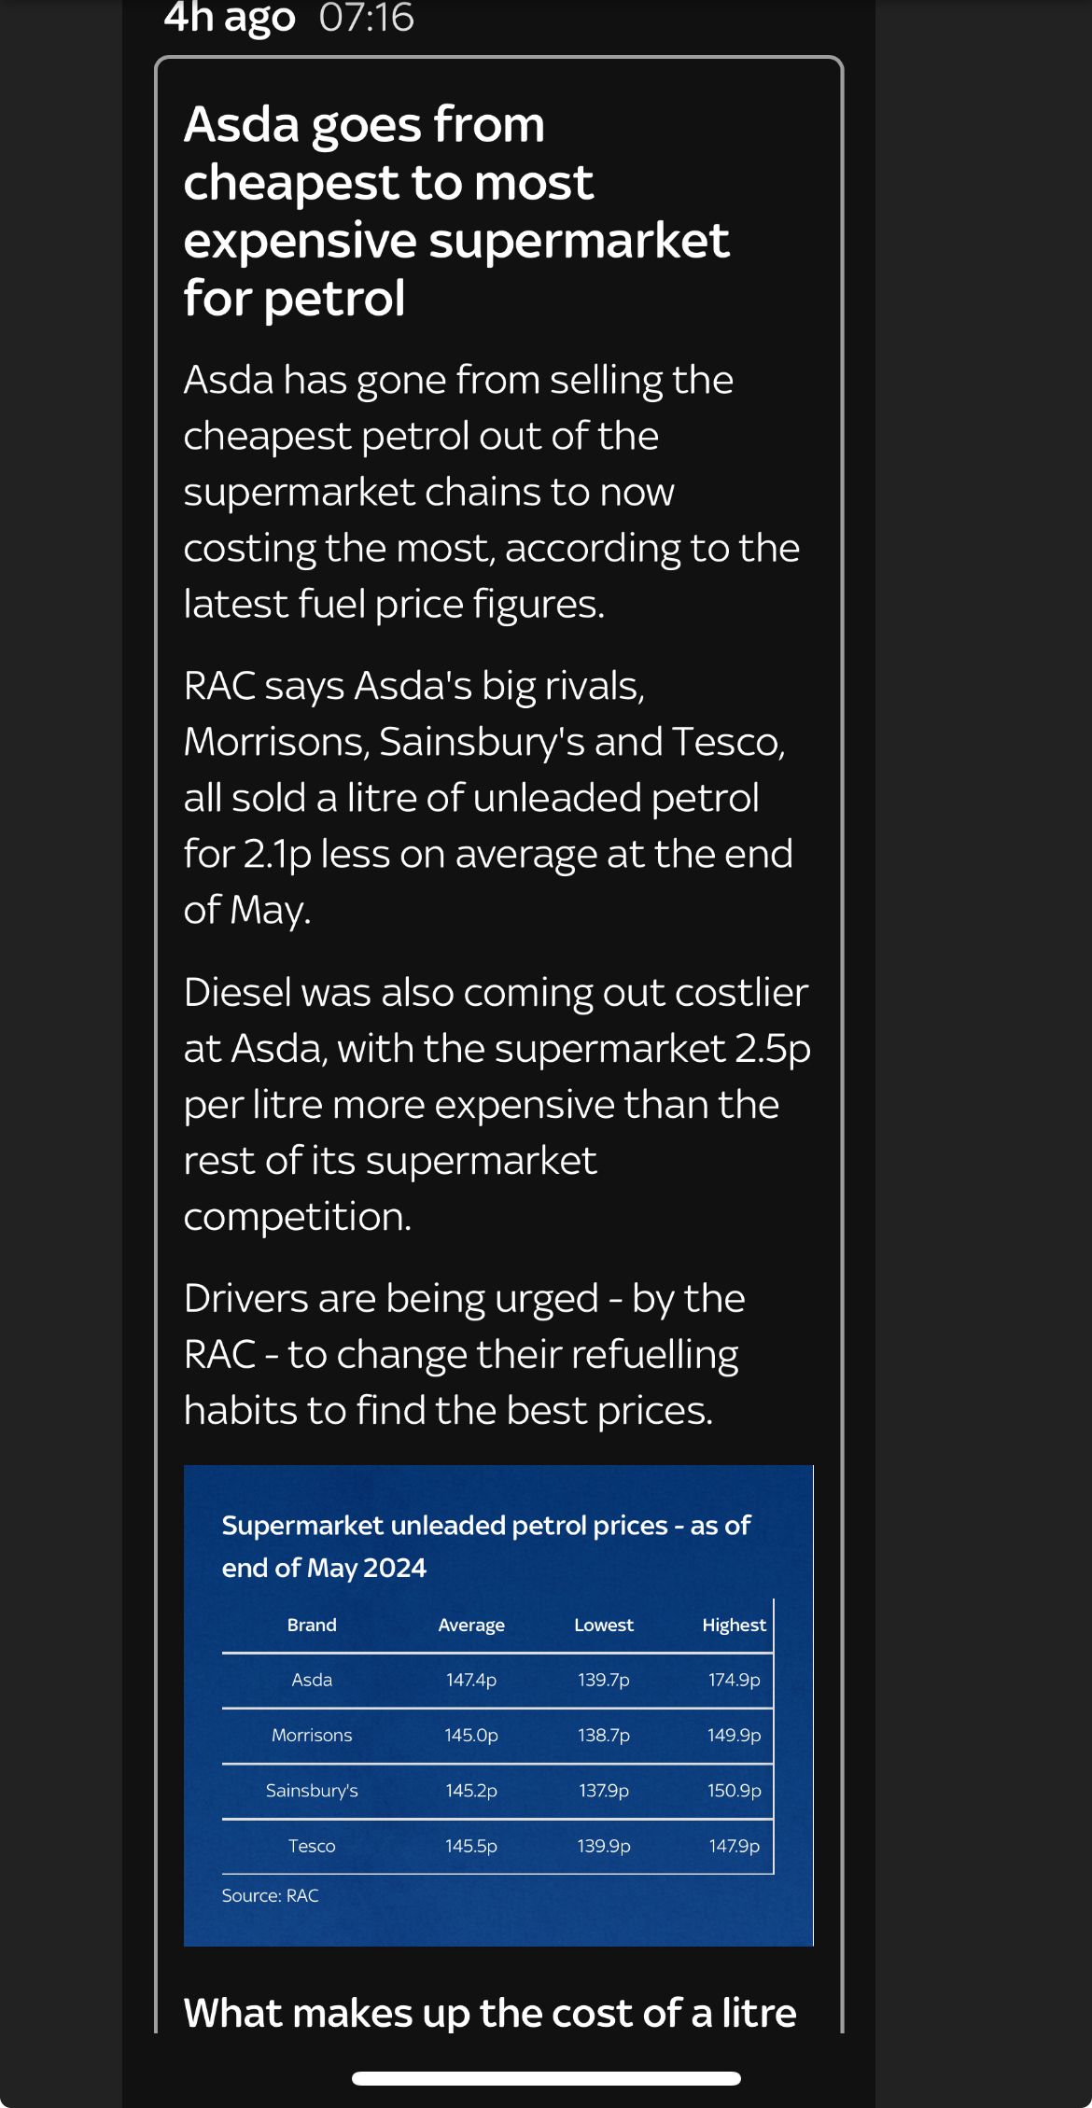Tap the "What makes up the cost" heading
This screenshot has width=1092, height=2108.
point(490,2012)
